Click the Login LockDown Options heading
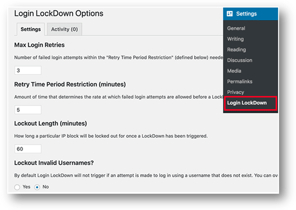 tap(59, 13)
